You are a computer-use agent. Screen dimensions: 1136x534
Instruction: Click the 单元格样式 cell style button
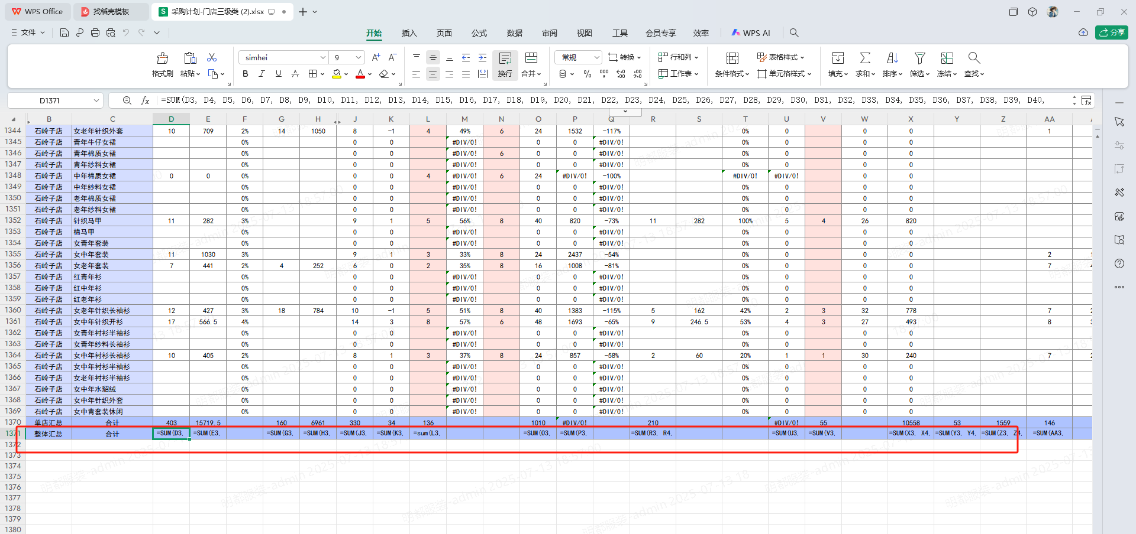coord(785,74)
